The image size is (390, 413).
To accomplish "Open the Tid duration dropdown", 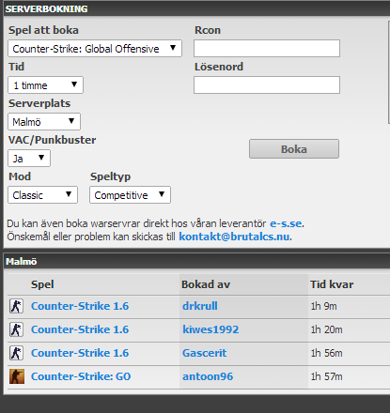I will point(45,85).
